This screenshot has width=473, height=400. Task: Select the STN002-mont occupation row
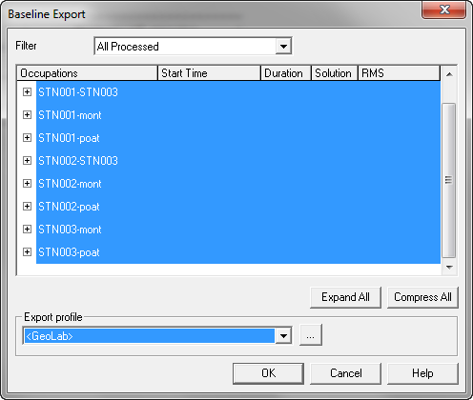pyautogui.click(x=238, y=184)
